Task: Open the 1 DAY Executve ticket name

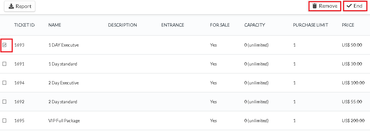Action: pyautogui.click(x=63, y=45)
